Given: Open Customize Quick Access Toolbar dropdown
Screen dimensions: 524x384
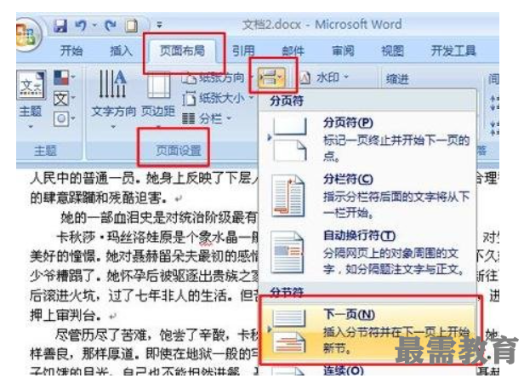Looking at the screenshot, I should click(159, 25).
